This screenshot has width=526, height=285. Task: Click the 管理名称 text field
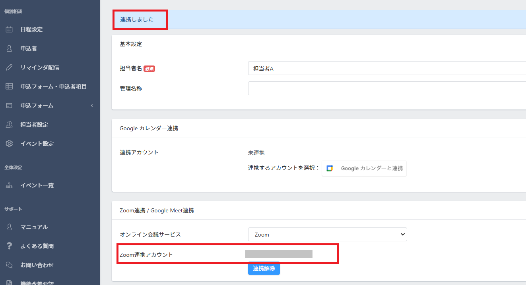pos(386,89)
